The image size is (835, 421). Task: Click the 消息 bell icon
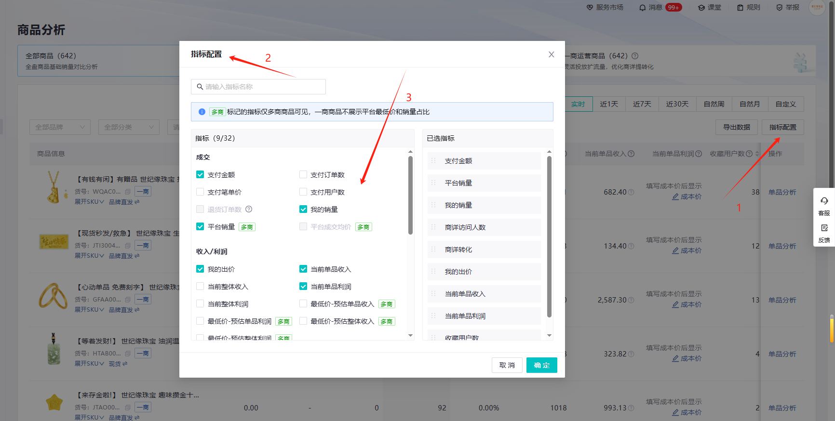(642, 8)
